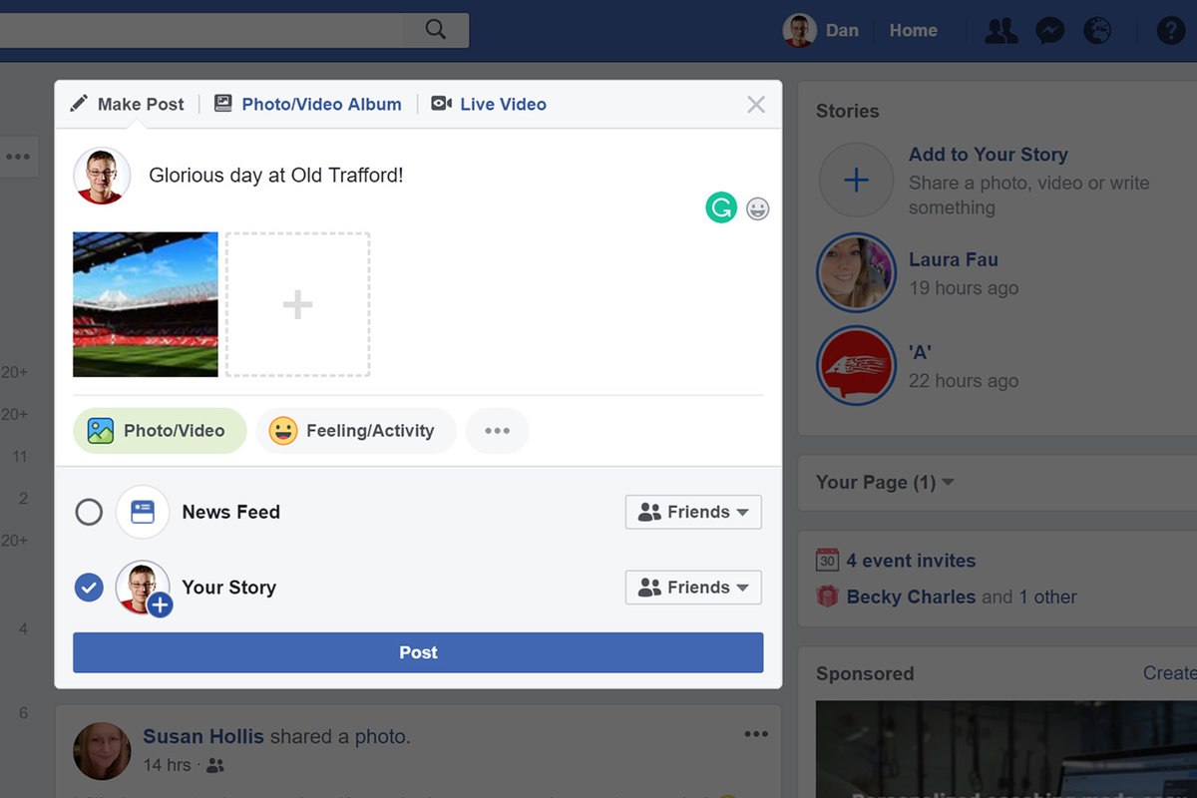1197x798 pixels.
Task: Go to Home from the top menu
Action: [912, 30]
